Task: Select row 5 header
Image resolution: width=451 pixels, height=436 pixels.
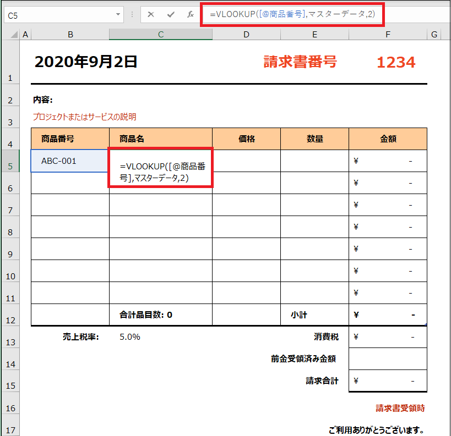Action: pyautogui.click(x=10, y=165)
